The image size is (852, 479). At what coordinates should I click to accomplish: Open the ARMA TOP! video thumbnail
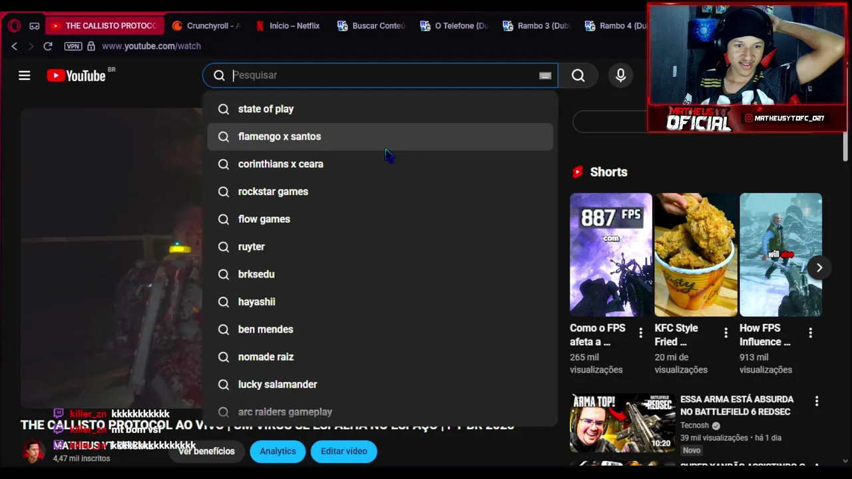pos(622,423)
